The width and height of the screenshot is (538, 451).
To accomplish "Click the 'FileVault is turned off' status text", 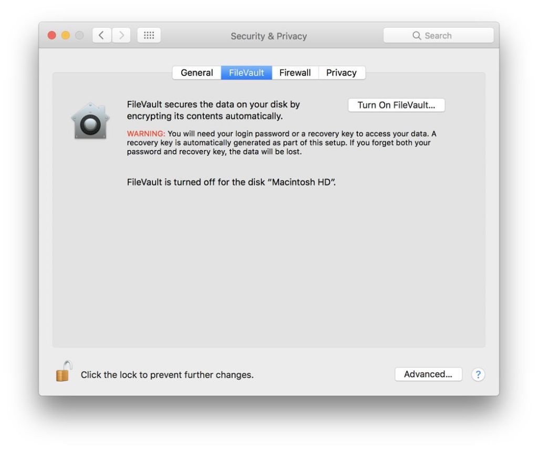I will 231,184.
